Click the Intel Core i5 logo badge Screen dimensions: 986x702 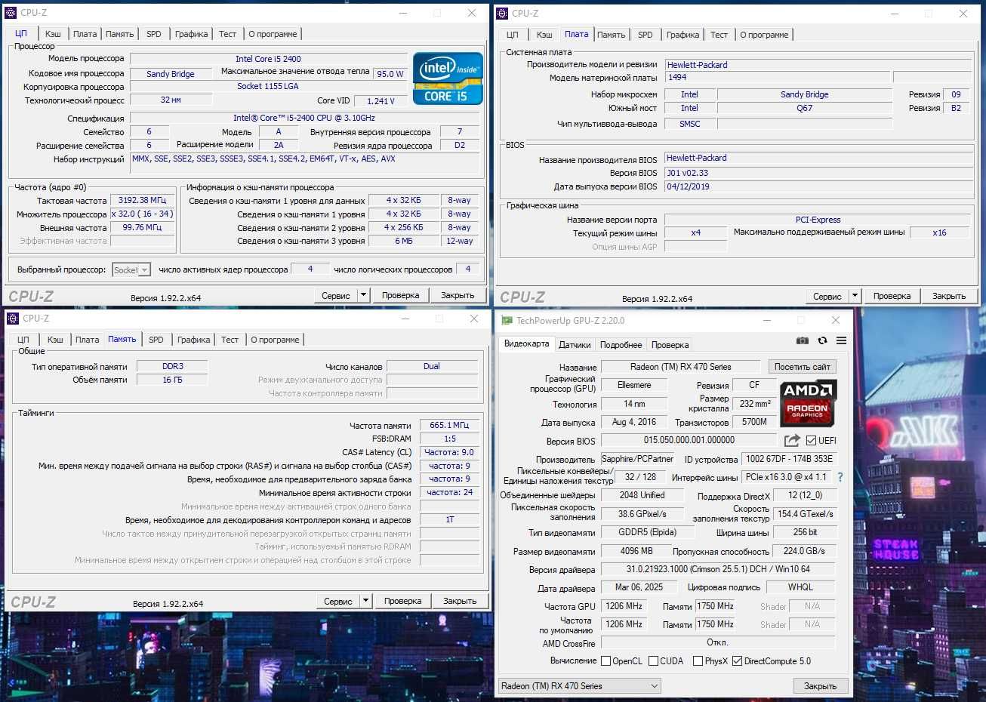pos(448,79)
